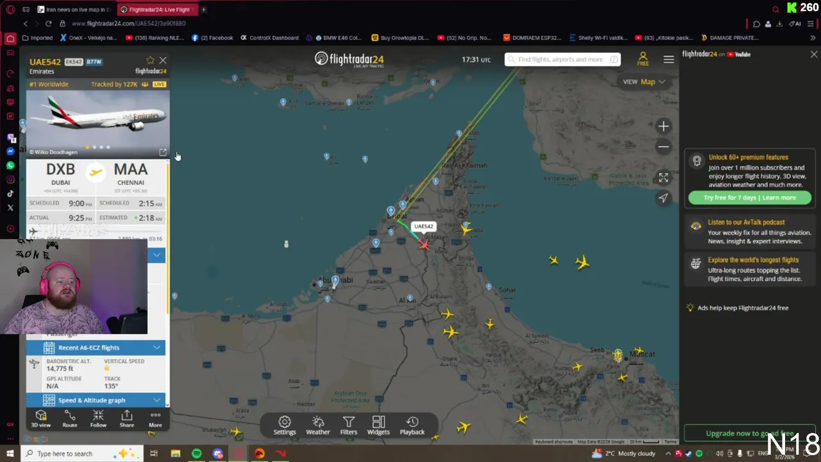Share the UAE542 flight
Screen dimensions: 821x462
click(127, 419)
